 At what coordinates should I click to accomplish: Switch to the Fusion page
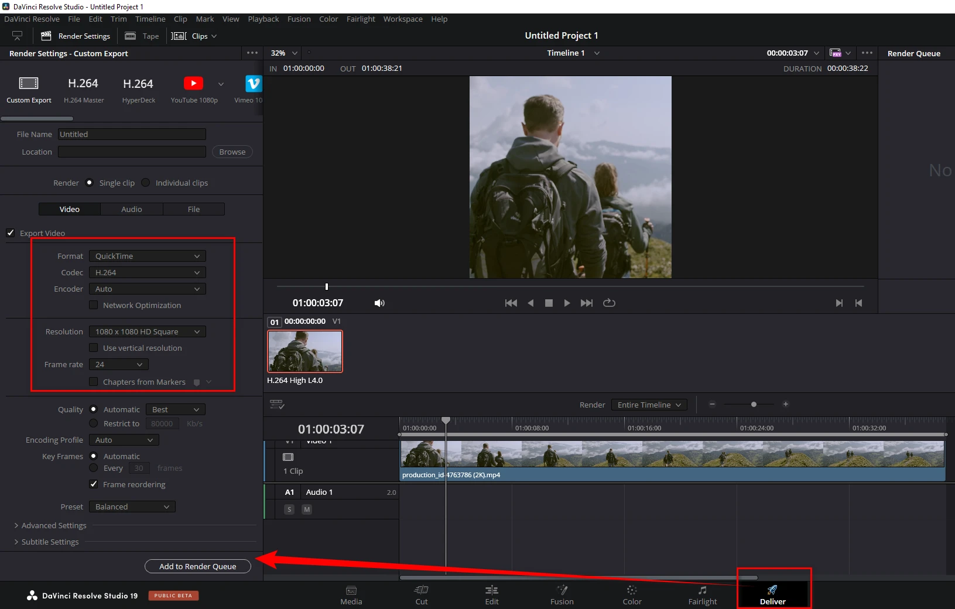(562, 595)
